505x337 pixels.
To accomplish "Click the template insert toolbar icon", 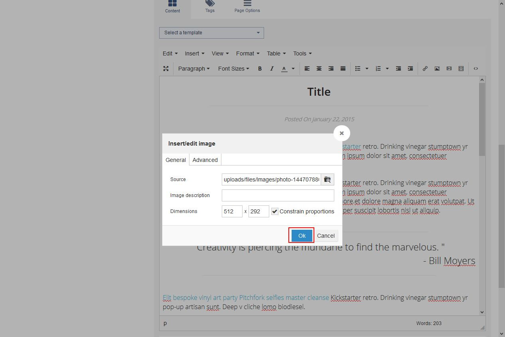I will coord(461,69).
